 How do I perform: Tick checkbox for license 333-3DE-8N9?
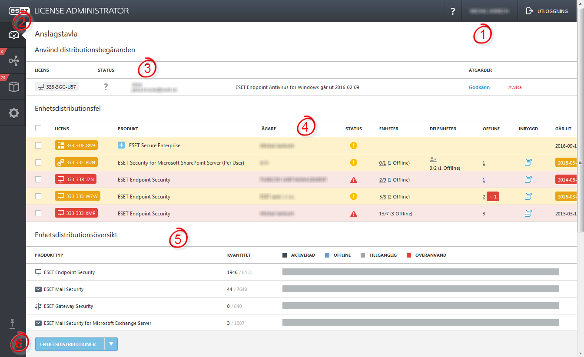click(x=38, y=145)
